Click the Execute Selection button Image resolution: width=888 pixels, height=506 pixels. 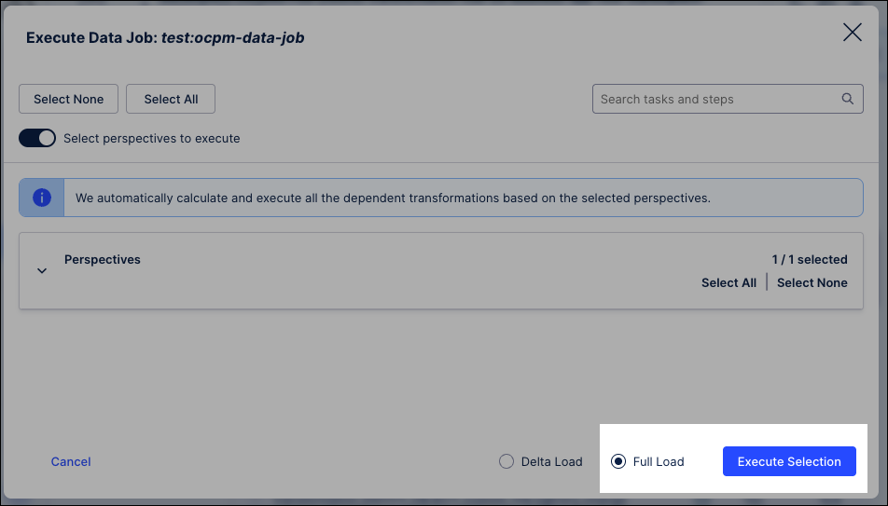(789, 461)
